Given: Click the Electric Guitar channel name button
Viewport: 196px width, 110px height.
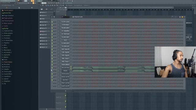Looking at the screenshot, I should 66,74.
